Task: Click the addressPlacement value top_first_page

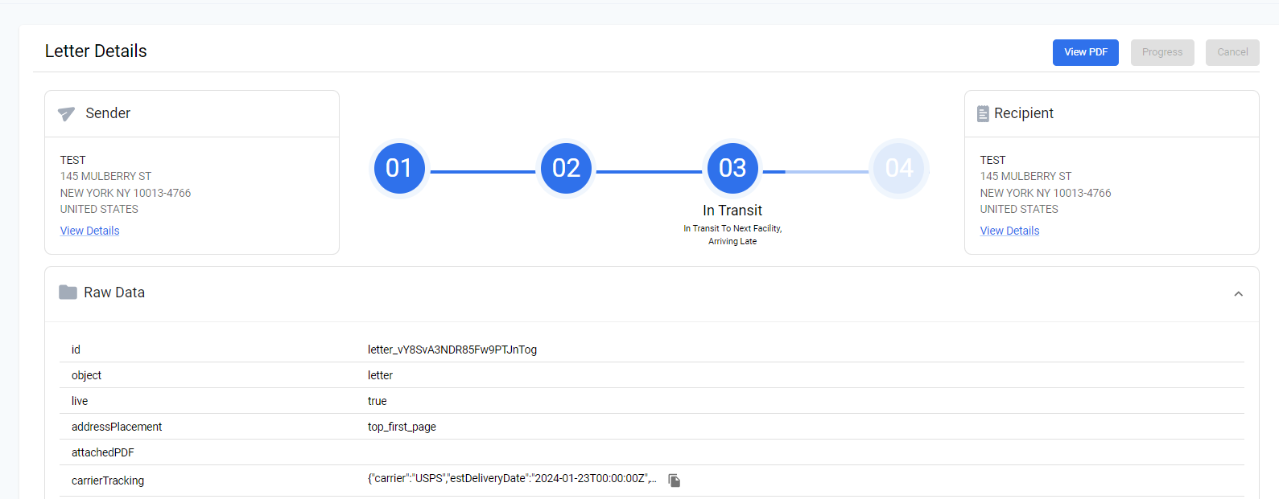Action: 402,427
